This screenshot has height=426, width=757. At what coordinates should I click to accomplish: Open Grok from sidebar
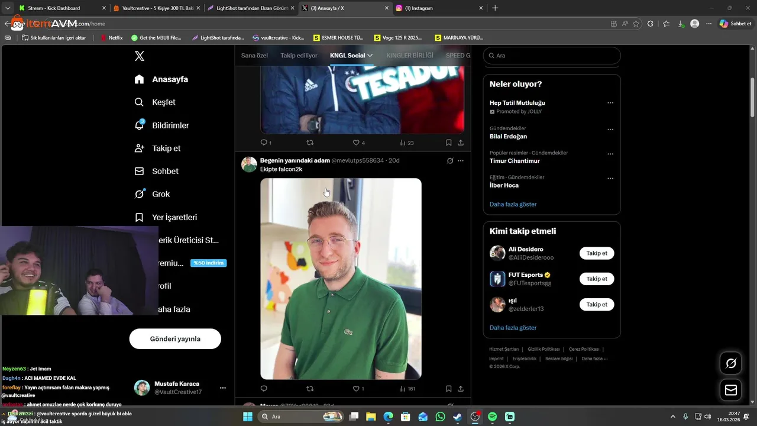click(152, 194)
